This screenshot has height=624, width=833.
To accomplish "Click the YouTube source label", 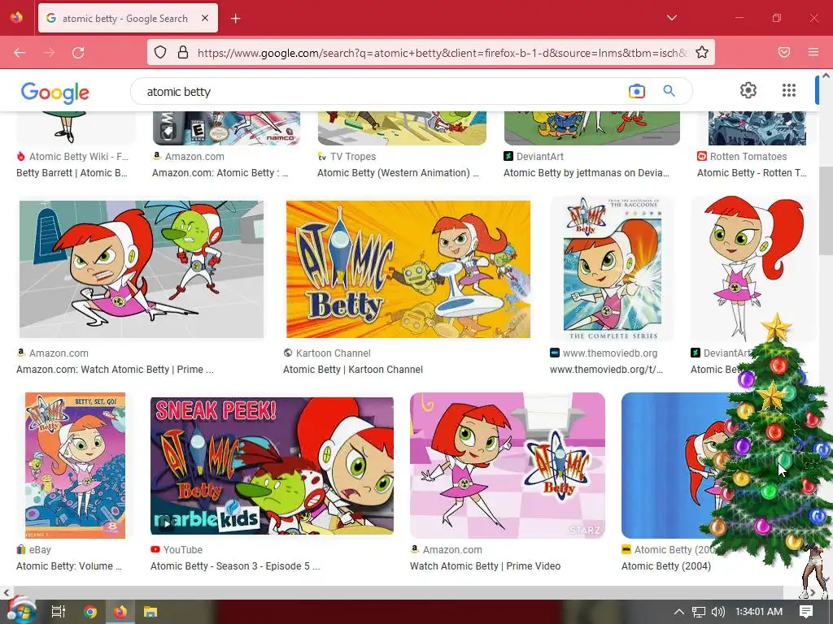I will click(183, 550).
